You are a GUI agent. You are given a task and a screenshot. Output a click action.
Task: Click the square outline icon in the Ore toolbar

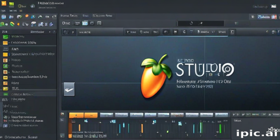99,23
